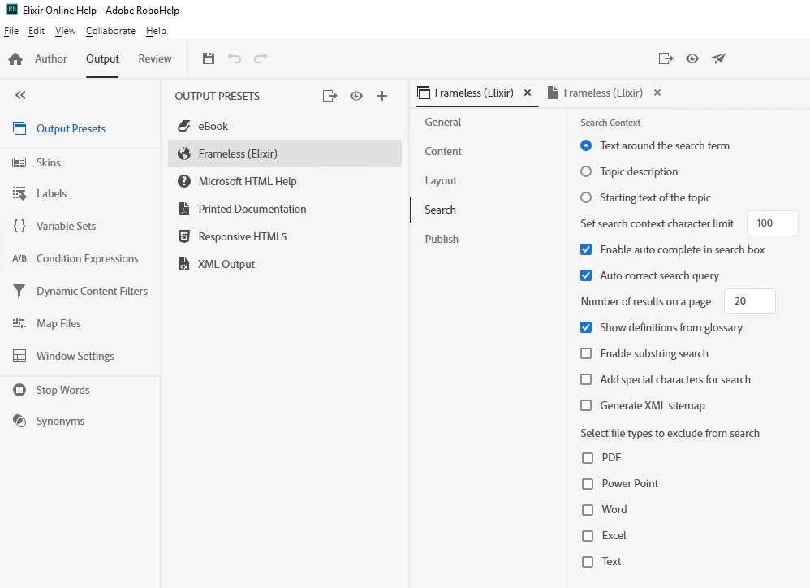
Task: Click search context character limit field
Action: [773, 223]
